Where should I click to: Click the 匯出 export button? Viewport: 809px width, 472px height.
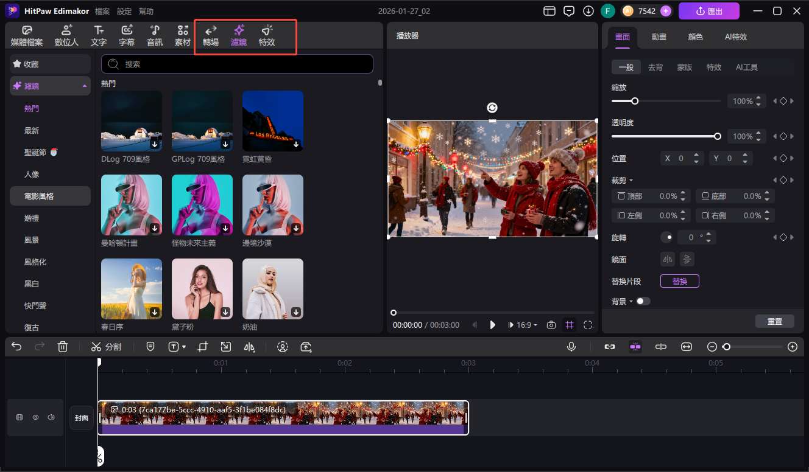click(x=708, y=11)
